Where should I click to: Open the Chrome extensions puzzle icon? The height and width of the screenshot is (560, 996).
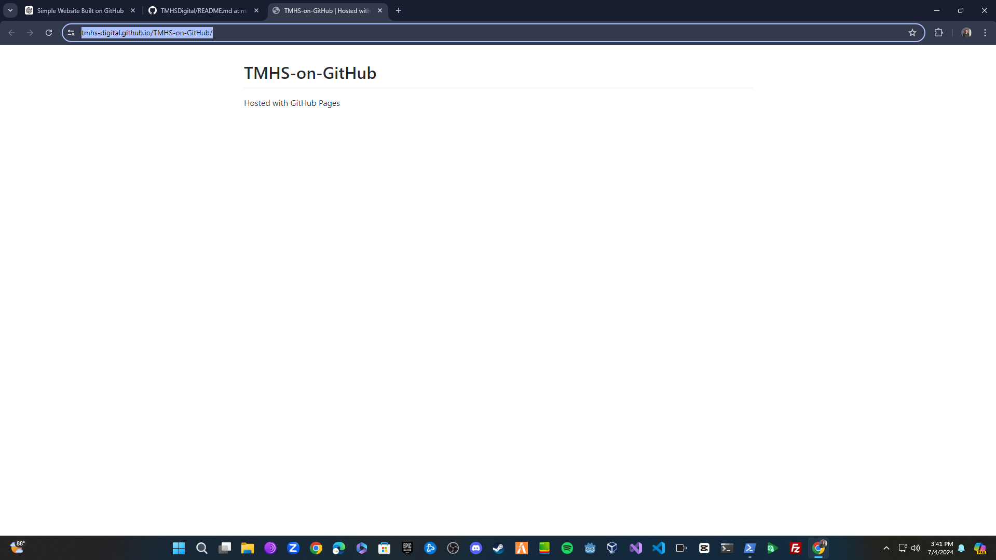pos(938,33)
